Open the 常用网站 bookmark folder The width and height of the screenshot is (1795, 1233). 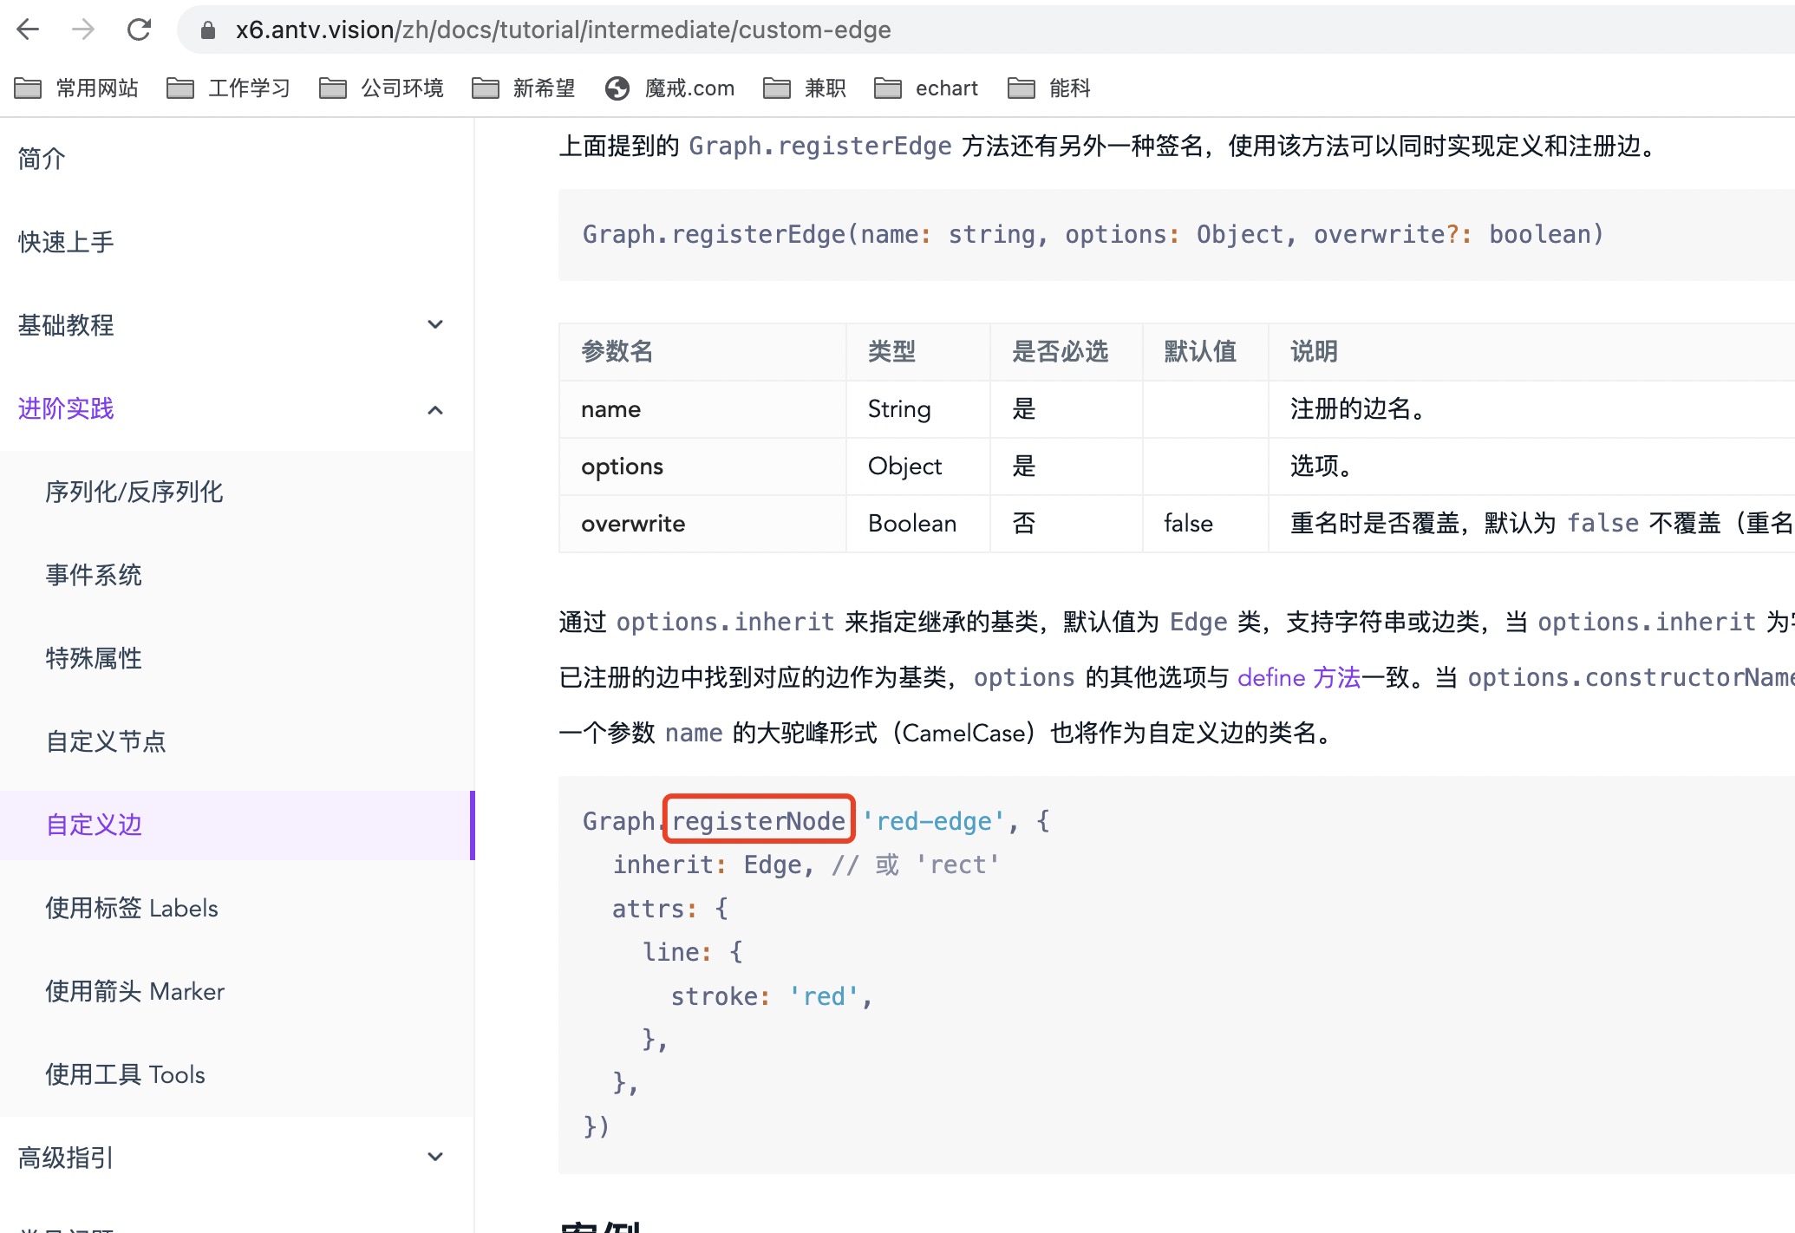coord(77,88)
